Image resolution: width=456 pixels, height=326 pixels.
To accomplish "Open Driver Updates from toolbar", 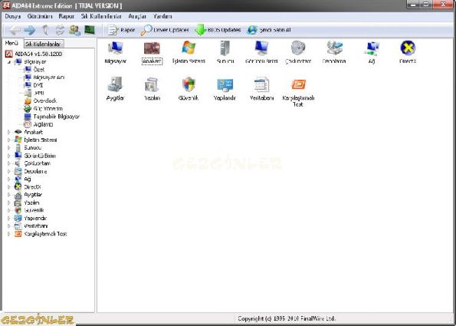I will [165, 30].
